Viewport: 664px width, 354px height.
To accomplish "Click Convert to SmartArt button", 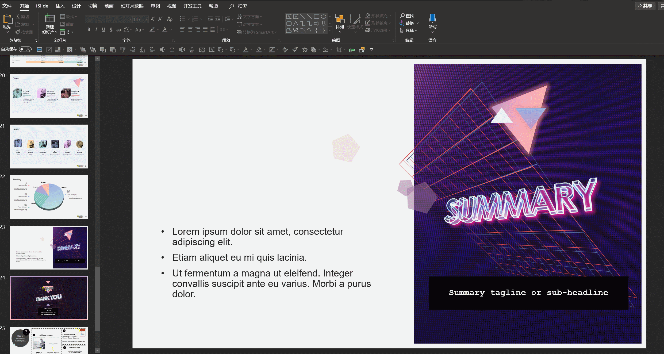I will (257, 32).
